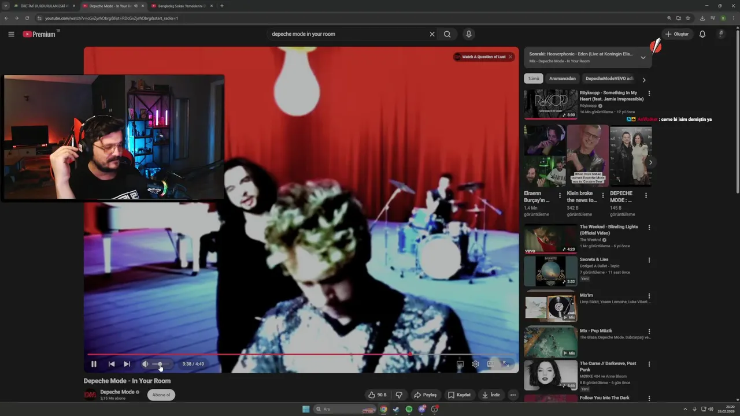Open a new browser tab

pos(222,6)
